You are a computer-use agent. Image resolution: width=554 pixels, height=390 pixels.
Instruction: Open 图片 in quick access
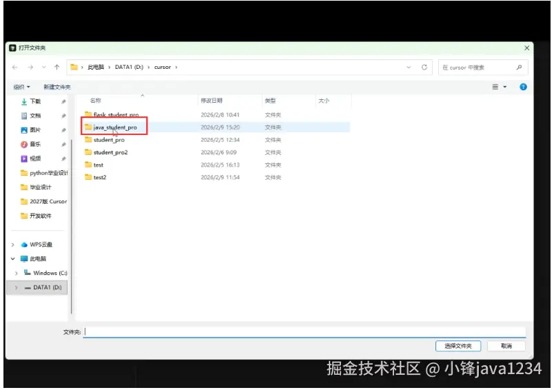pos(35,130)
